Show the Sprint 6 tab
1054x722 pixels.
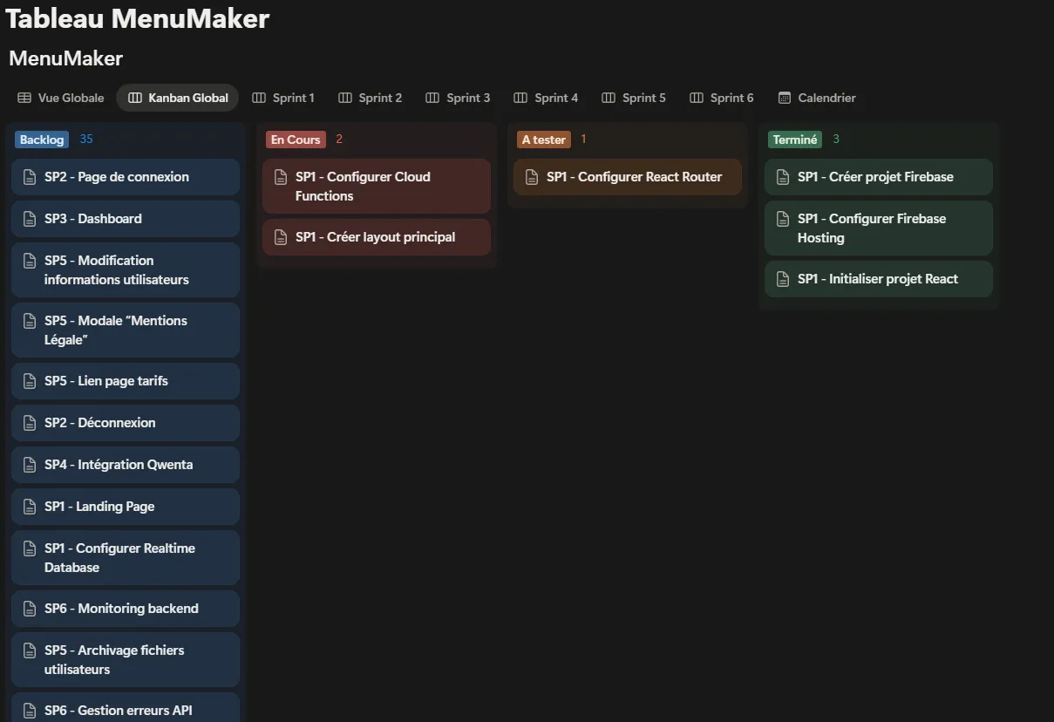point(722,98)
